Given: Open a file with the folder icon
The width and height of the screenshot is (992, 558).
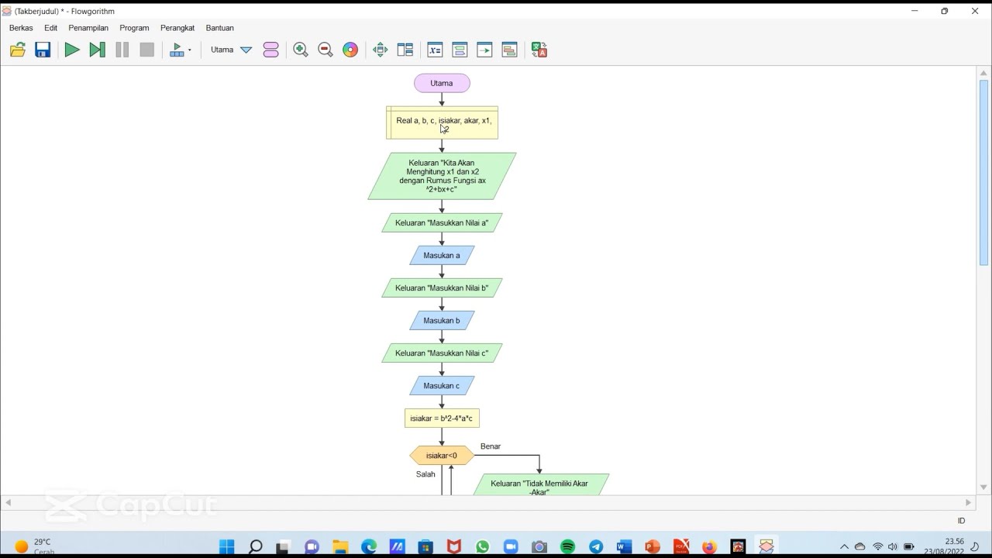Looking at the screenshot, I should (x=18, y=50).
